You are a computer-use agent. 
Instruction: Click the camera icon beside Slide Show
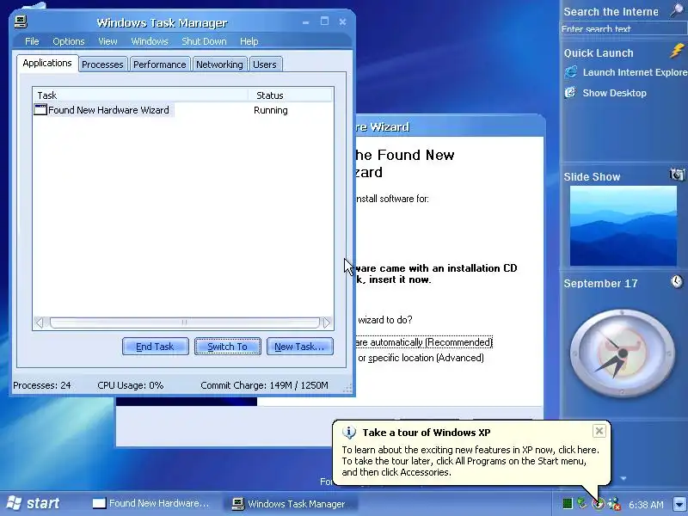(677, 175)
